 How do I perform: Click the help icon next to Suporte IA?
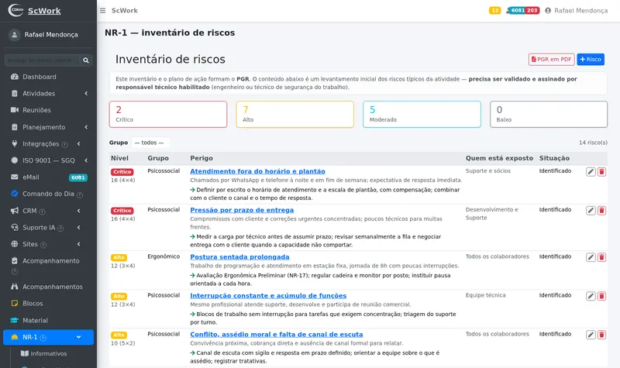(60, 228)
